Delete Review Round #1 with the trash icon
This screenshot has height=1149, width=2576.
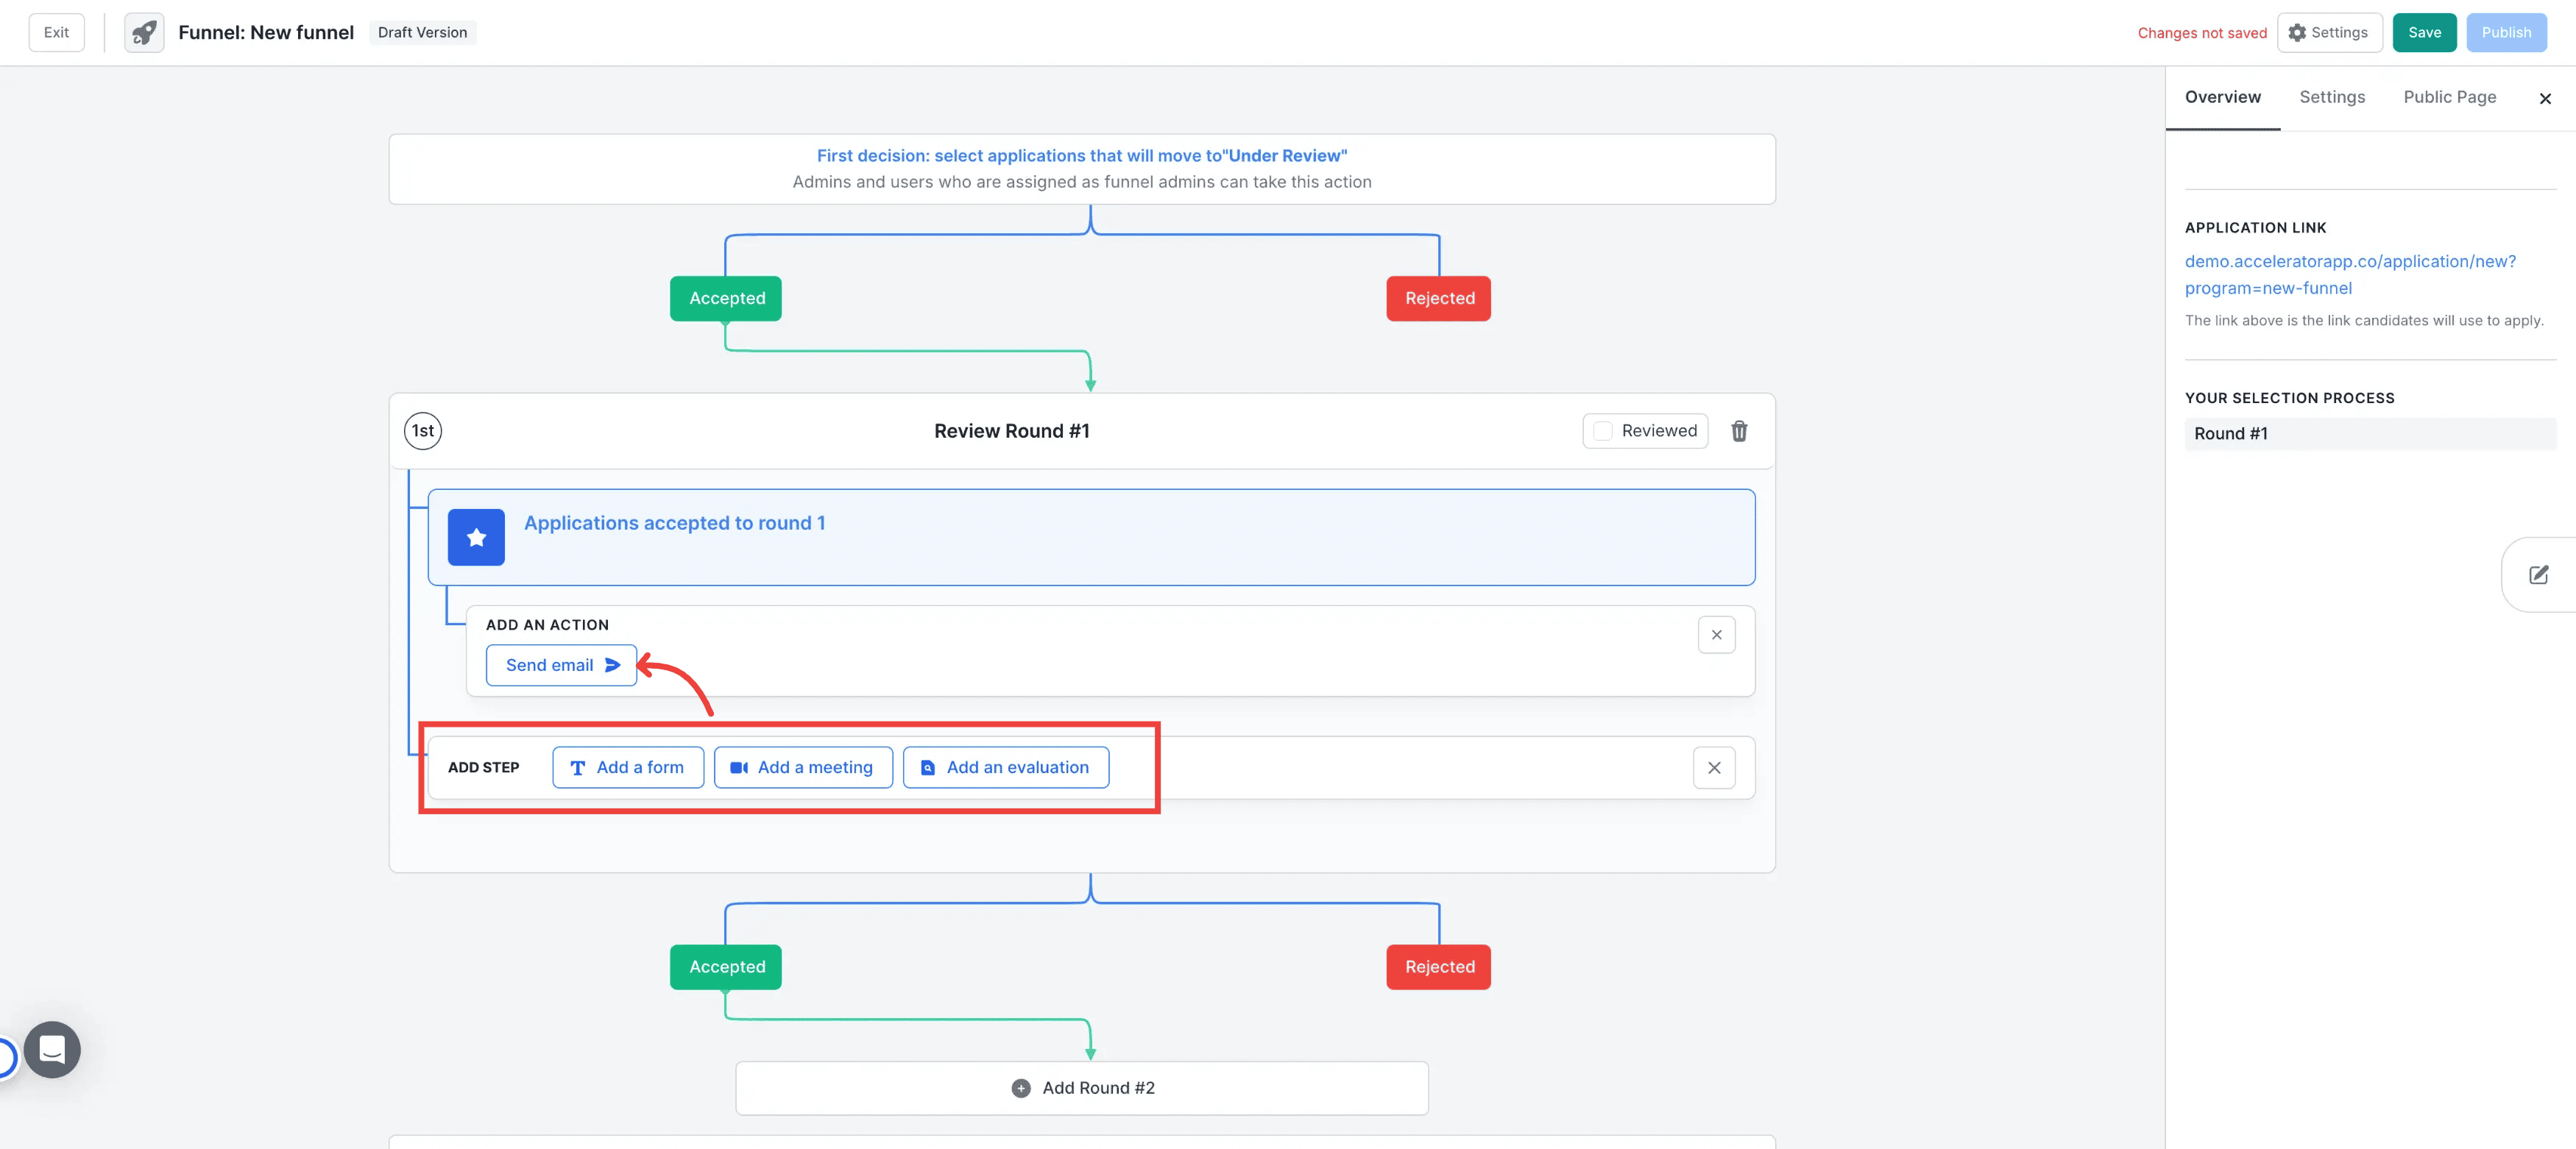[x=1739, y=430]
